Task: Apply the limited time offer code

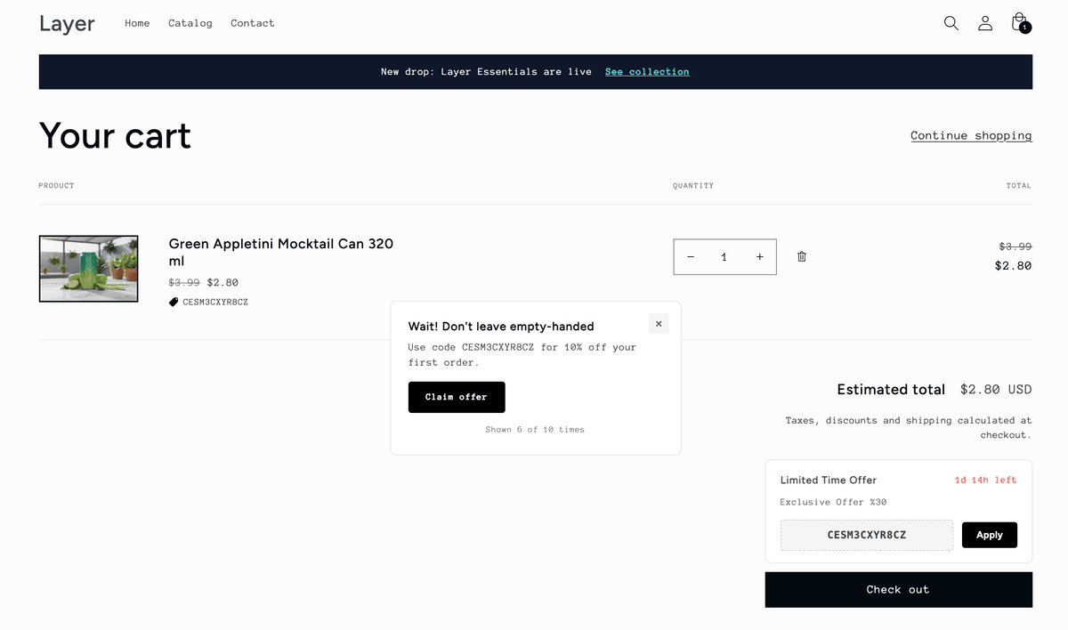Action: 989,535
